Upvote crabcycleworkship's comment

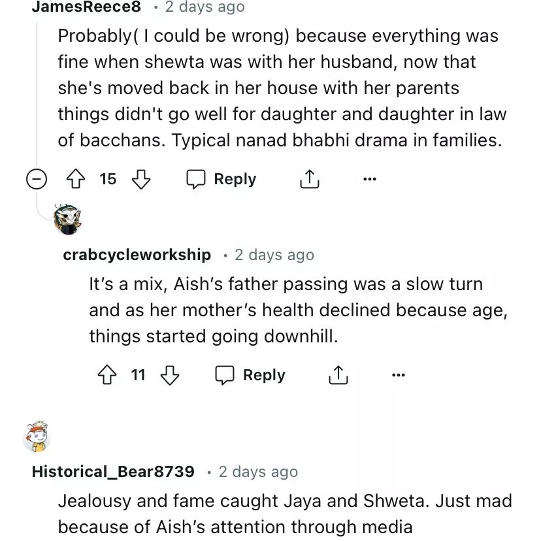(x=107, y=375)
